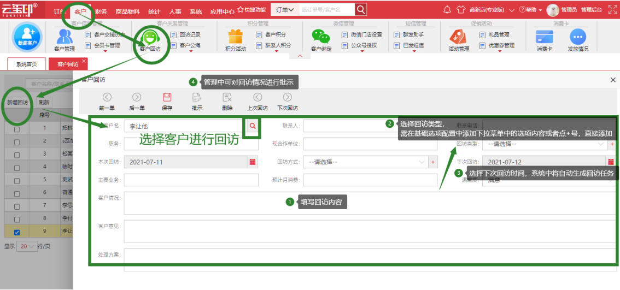
Task: Open 礼品管理 in ribbon
Action: tap(494, 35)
